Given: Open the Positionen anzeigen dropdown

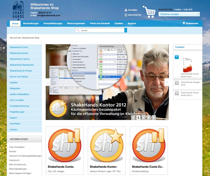Looking at the screenshot, I should (179, 14).
